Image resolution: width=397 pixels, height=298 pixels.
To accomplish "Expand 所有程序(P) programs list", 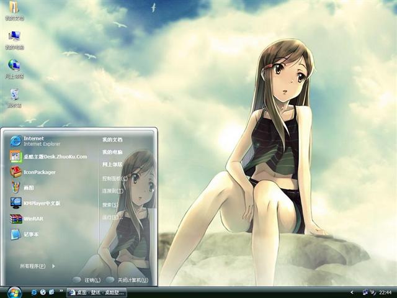I will (37, 266).
